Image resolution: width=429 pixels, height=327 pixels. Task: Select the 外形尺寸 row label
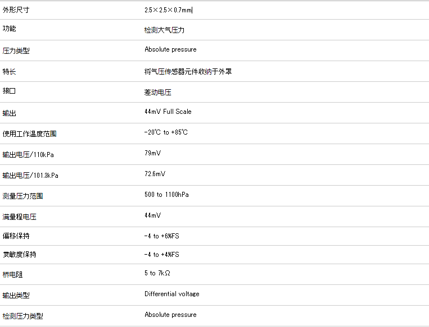point(16,10)
